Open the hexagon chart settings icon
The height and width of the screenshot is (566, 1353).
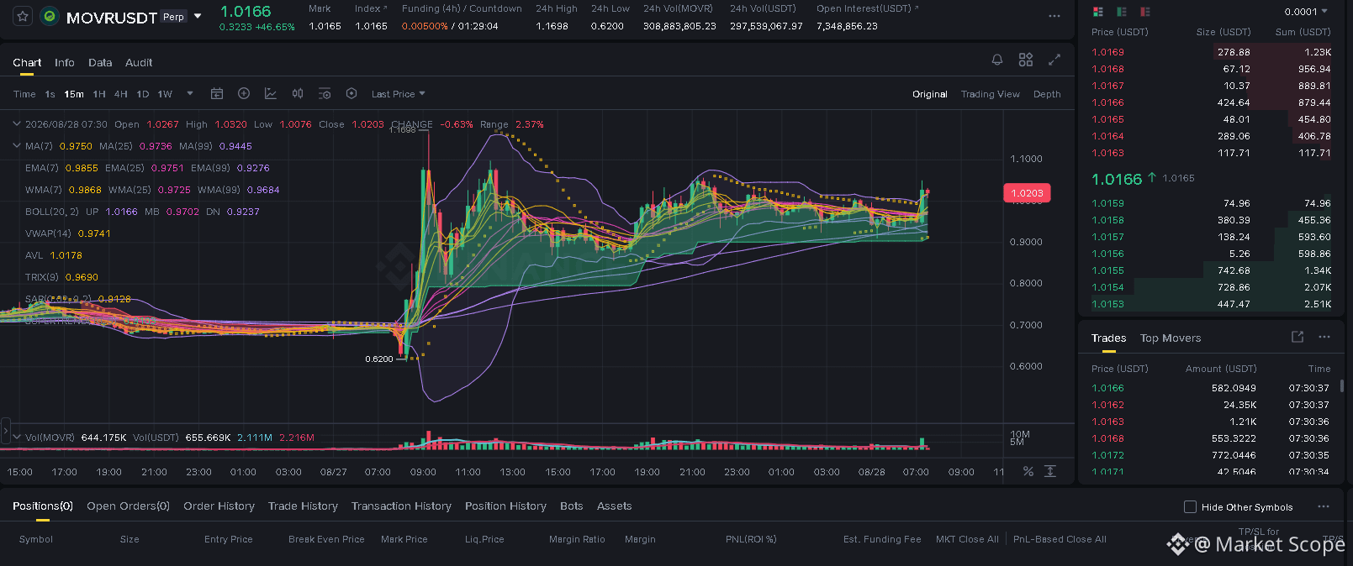[351, 94]
